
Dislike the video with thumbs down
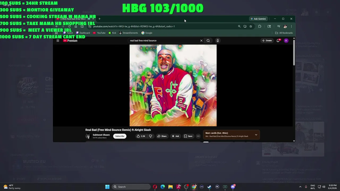tap(151, 136)
